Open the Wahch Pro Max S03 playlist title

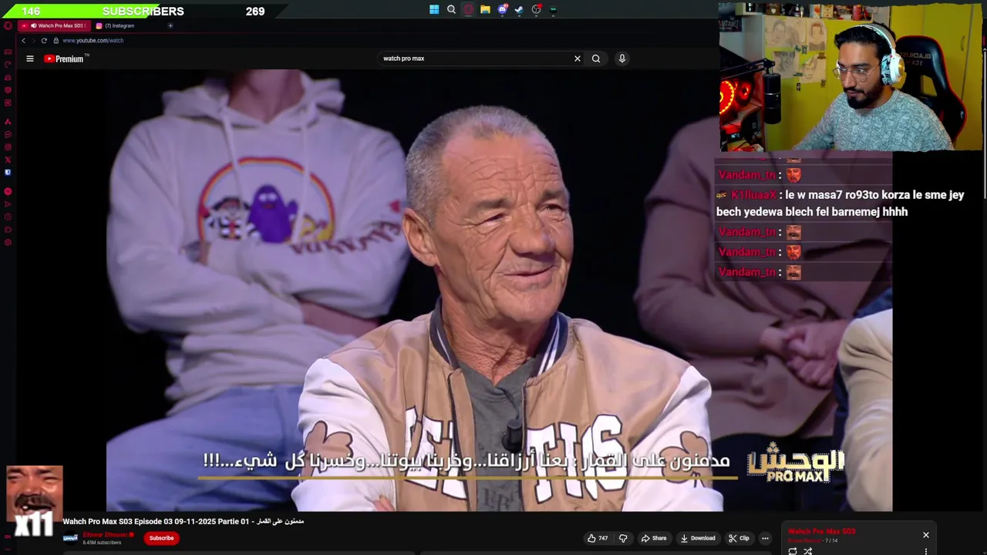(x=821, y=531)
